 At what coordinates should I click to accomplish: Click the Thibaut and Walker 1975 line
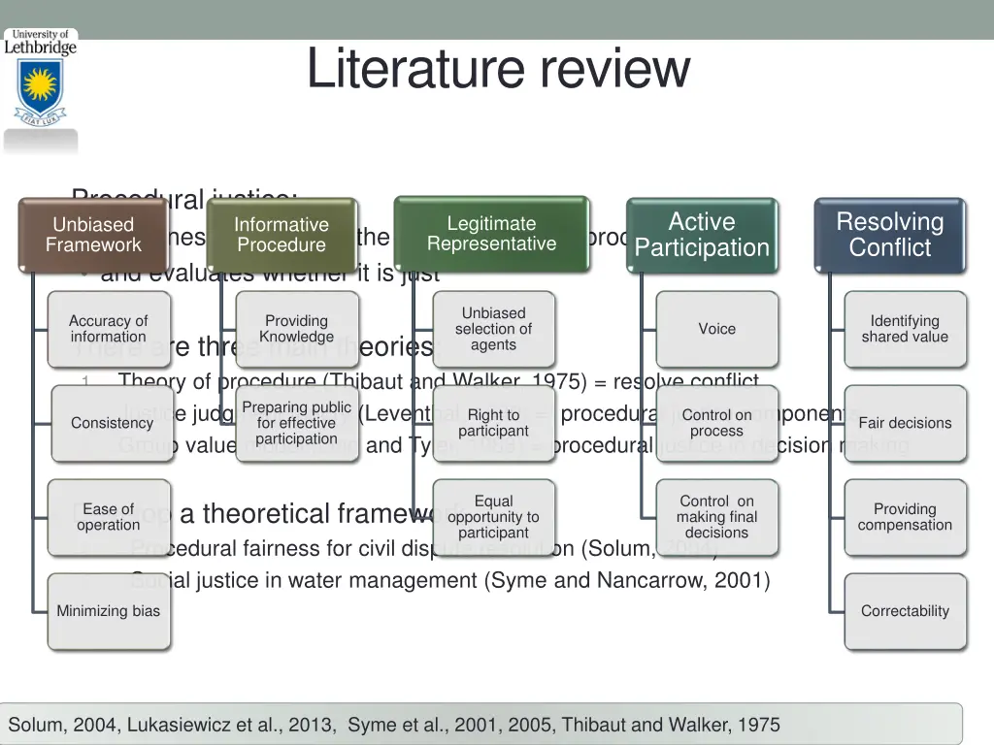[x=438, y=381]
